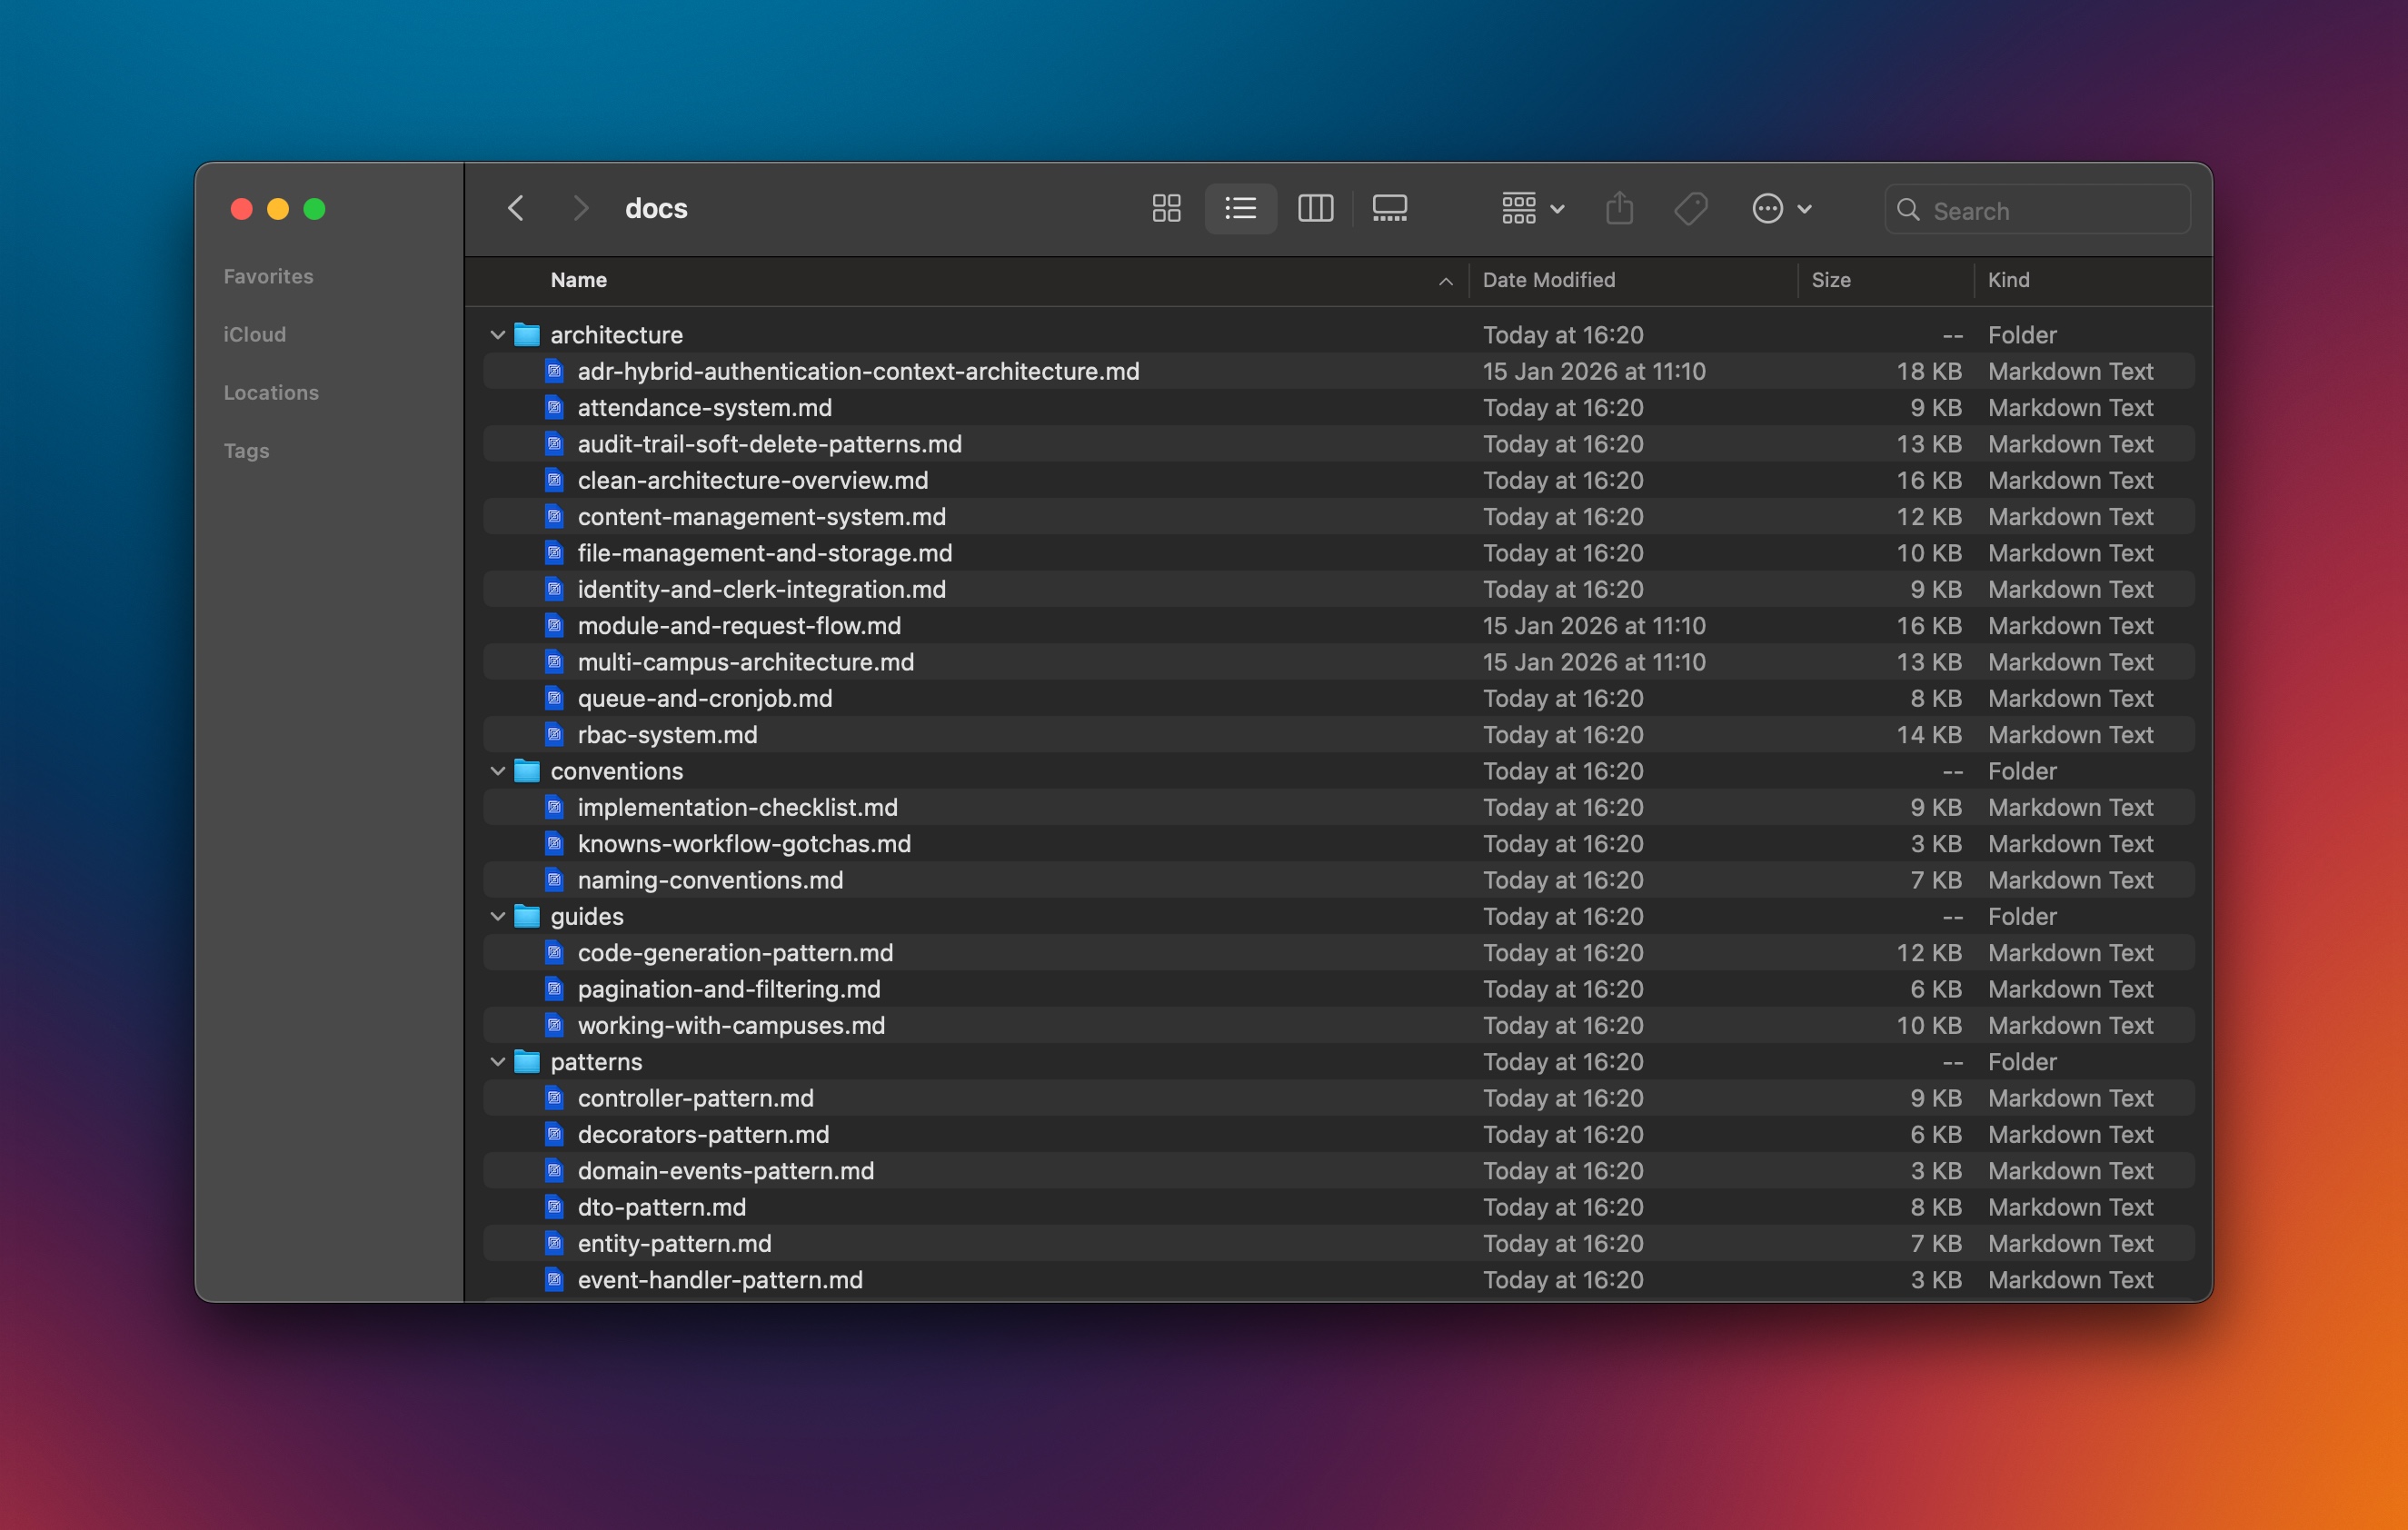Collapse the conventions folder

(x=497, y=771)
